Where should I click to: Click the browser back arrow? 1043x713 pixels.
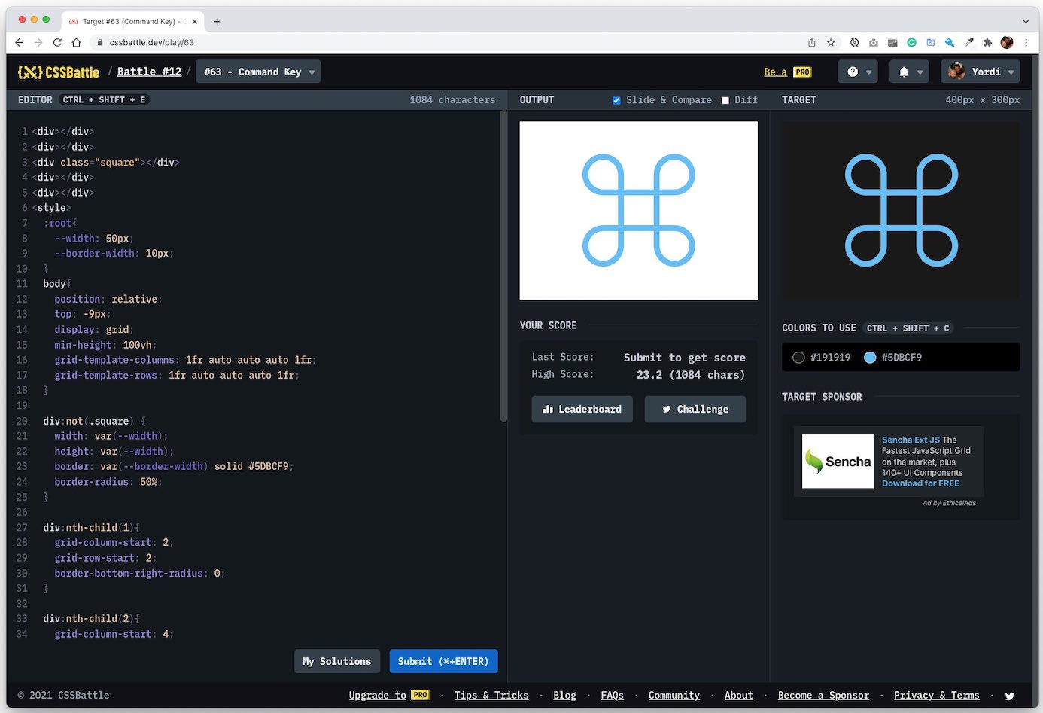pos(20,43)
